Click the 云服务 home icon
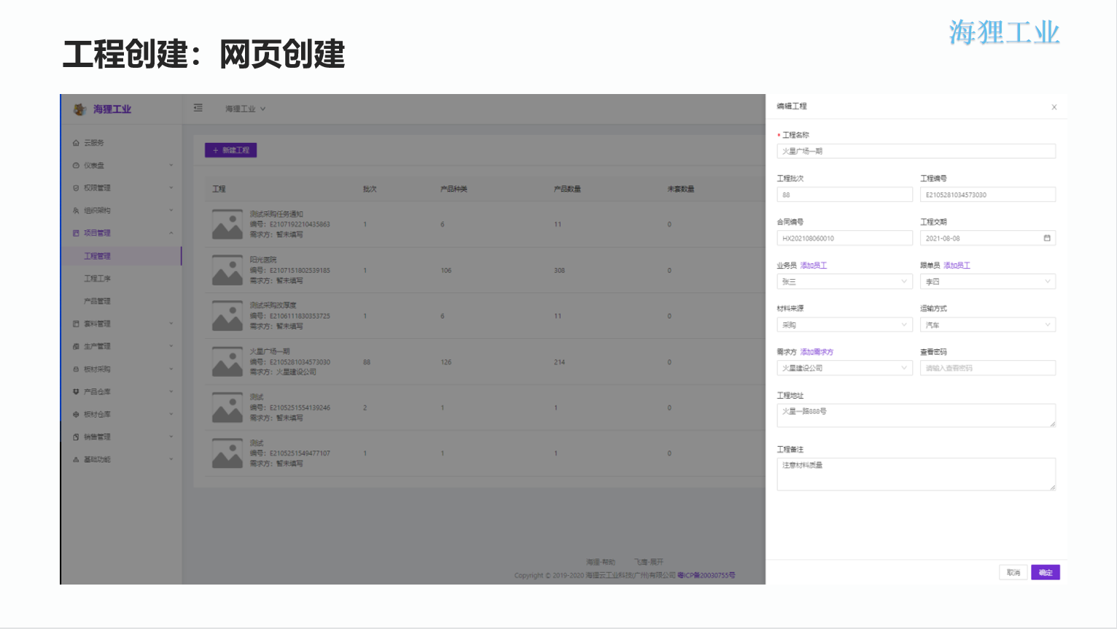 (76, 143)
